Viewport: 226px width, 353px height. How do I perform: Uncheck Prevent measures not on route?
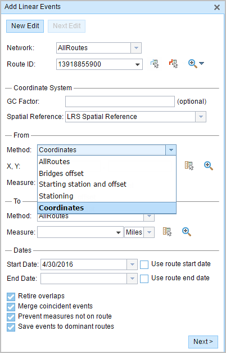11,317
